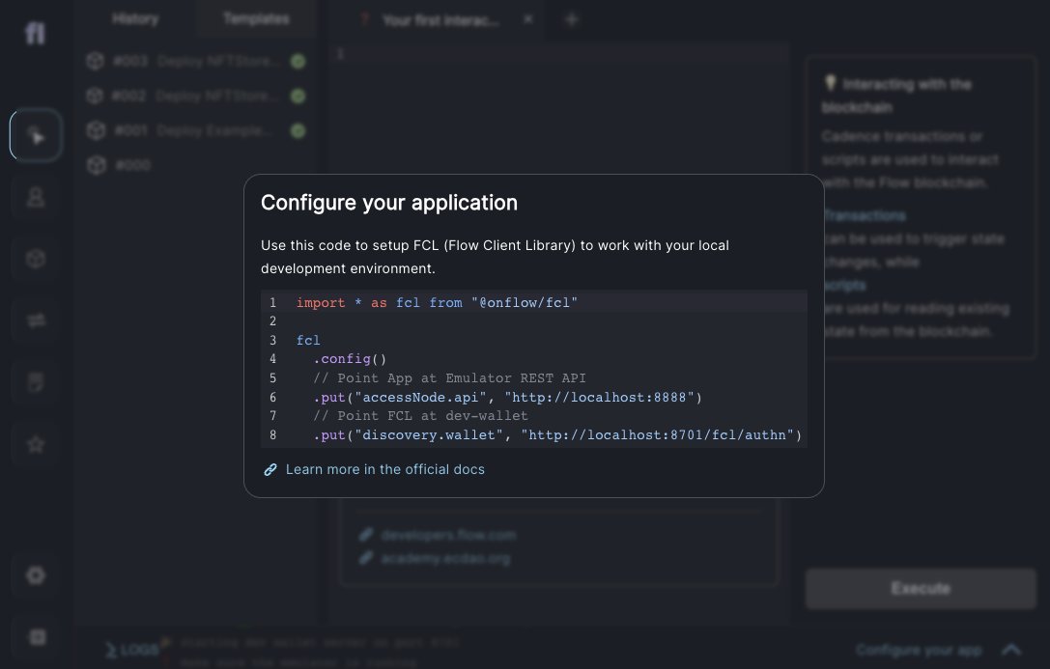Close the 'Your first interac...' tab
This screenshot has width=1050, height=669.
point(528,19)
